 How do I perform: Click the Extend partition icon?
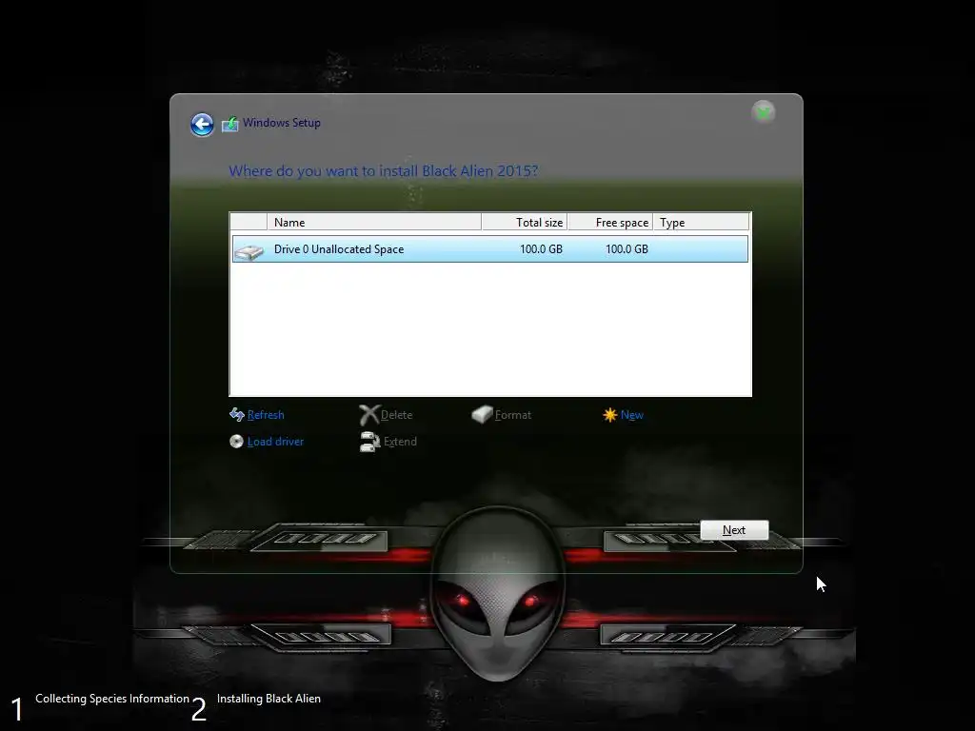click(x=370, y=442)
